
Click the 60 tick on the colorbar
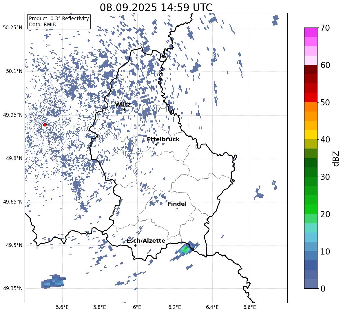(x=325, y=65)
